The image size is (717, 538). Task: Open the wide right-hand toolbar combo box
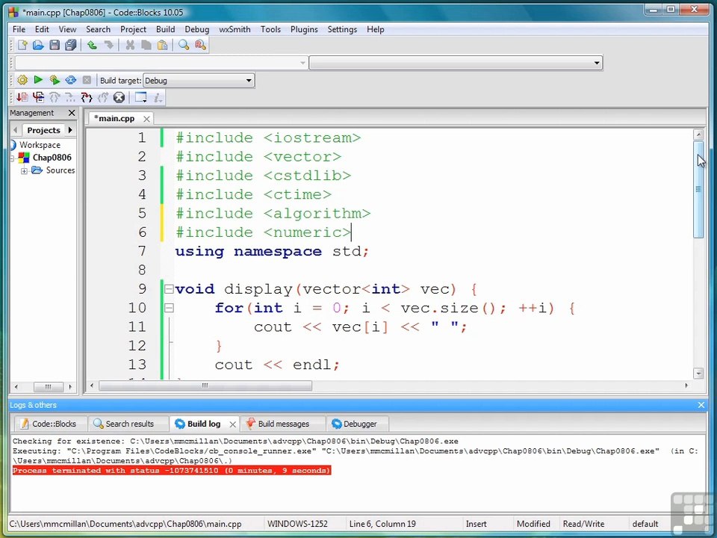[x=456, y=63]
